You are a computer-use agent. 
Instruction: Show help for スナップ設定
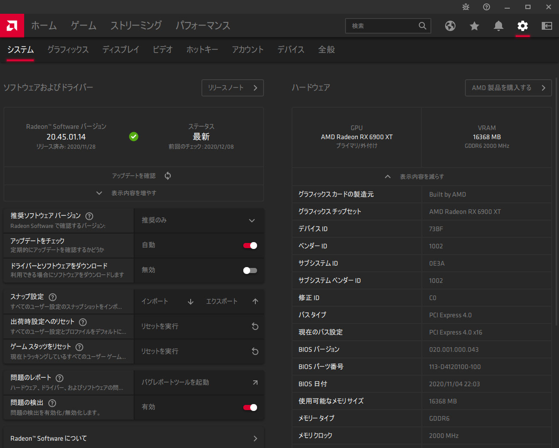pos(53,297)
